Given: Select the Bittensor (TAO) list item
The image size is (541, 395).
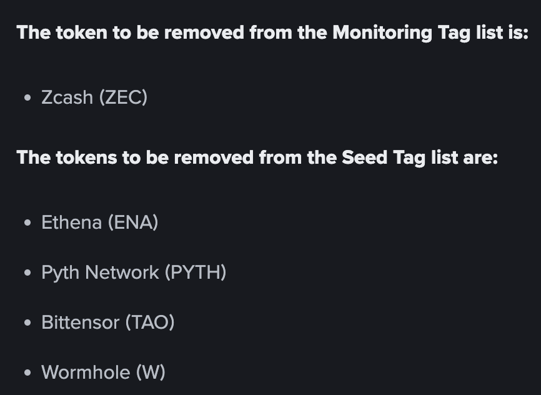Looking at the screenshot, I should (x=108, y=322).
